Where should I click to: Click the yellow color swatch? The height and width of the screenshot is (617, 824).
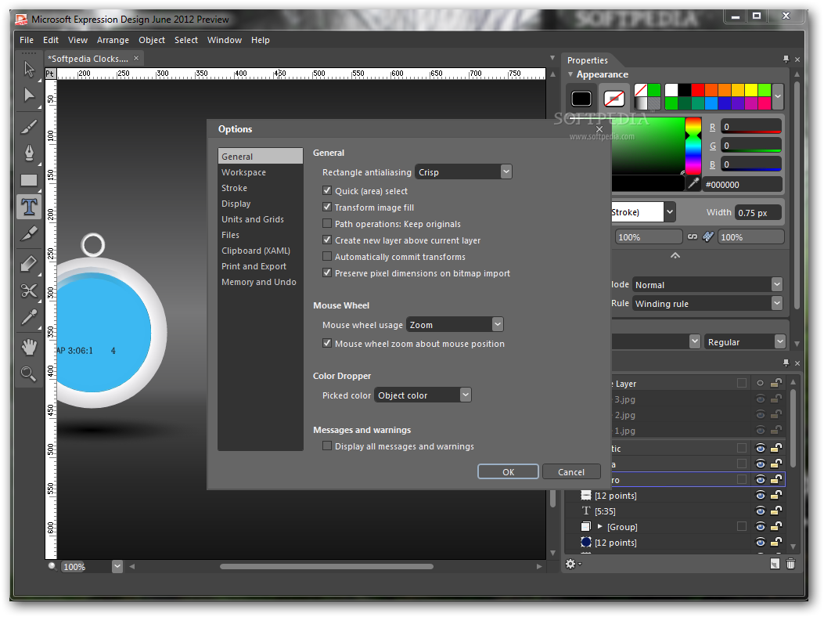pyautogui.click(x=751, y=90)
